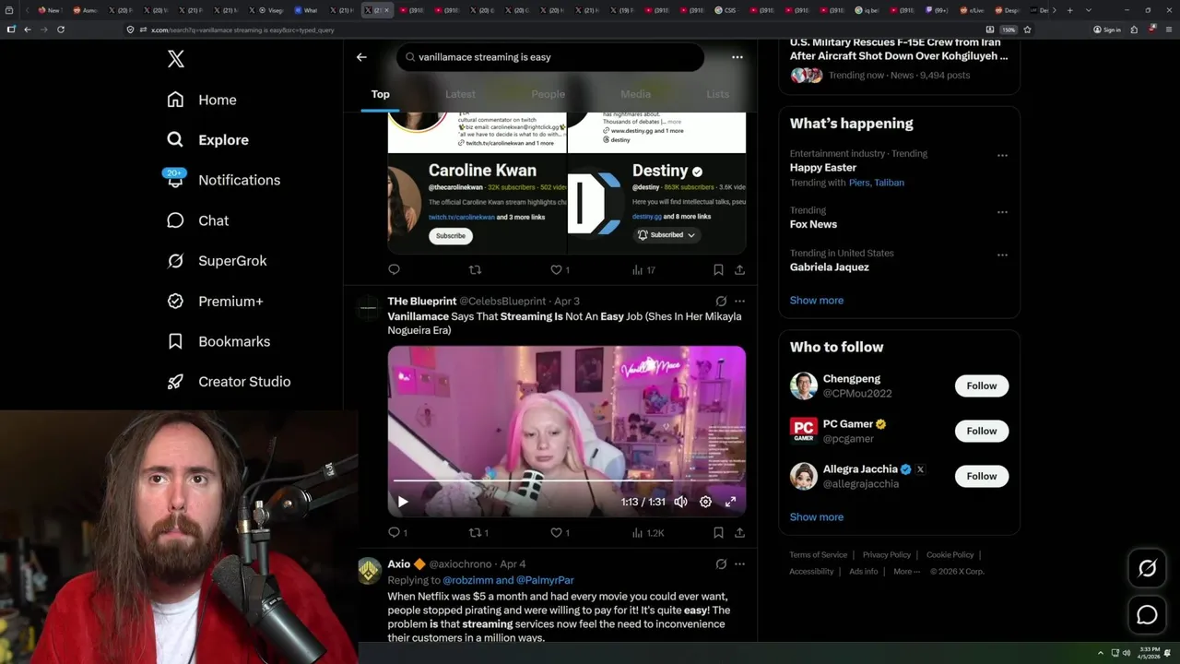Follow Chengpeng
Viewport: 1180px width, 664px height.
tap(982, 386)
